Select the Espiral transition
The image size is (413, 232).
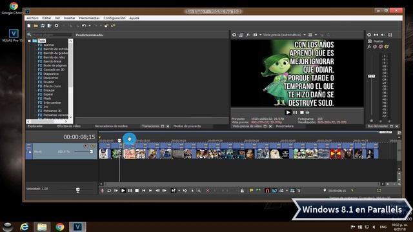pyautogui.click(x=48, y=94)
